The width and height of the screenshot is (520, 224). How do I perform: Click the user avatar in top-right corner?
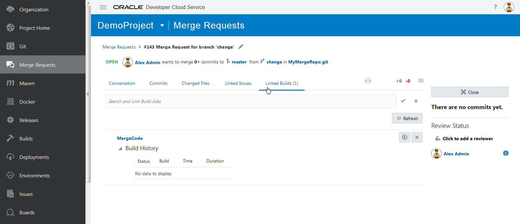(x=509, y=7)
